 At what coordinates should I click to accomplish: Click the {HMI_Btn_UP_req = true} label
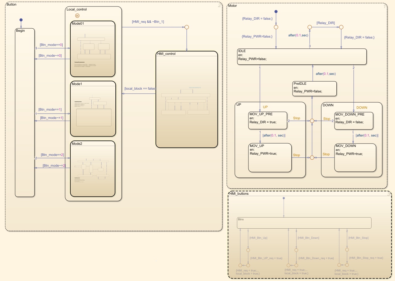click(x=266, y=258)
